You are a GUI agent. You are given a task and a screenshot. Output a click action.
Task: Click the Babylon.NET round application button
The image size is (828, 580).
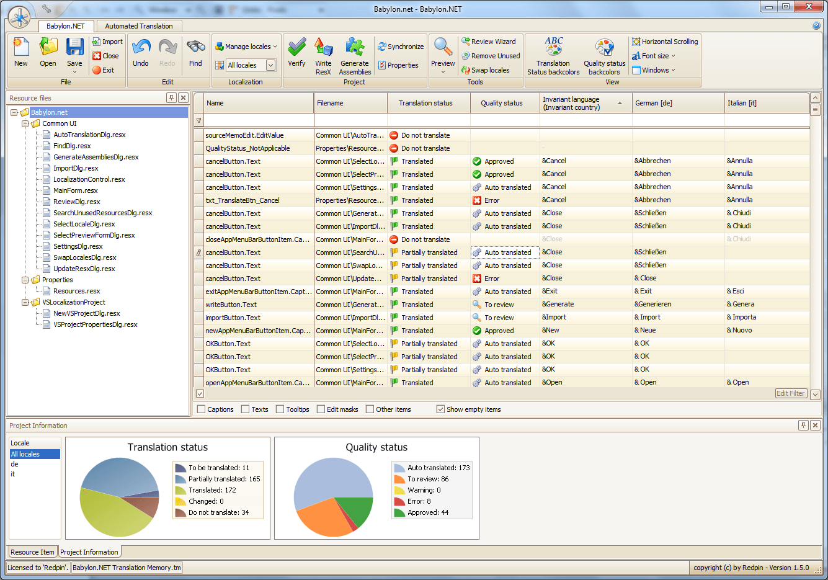pos(19,17)
